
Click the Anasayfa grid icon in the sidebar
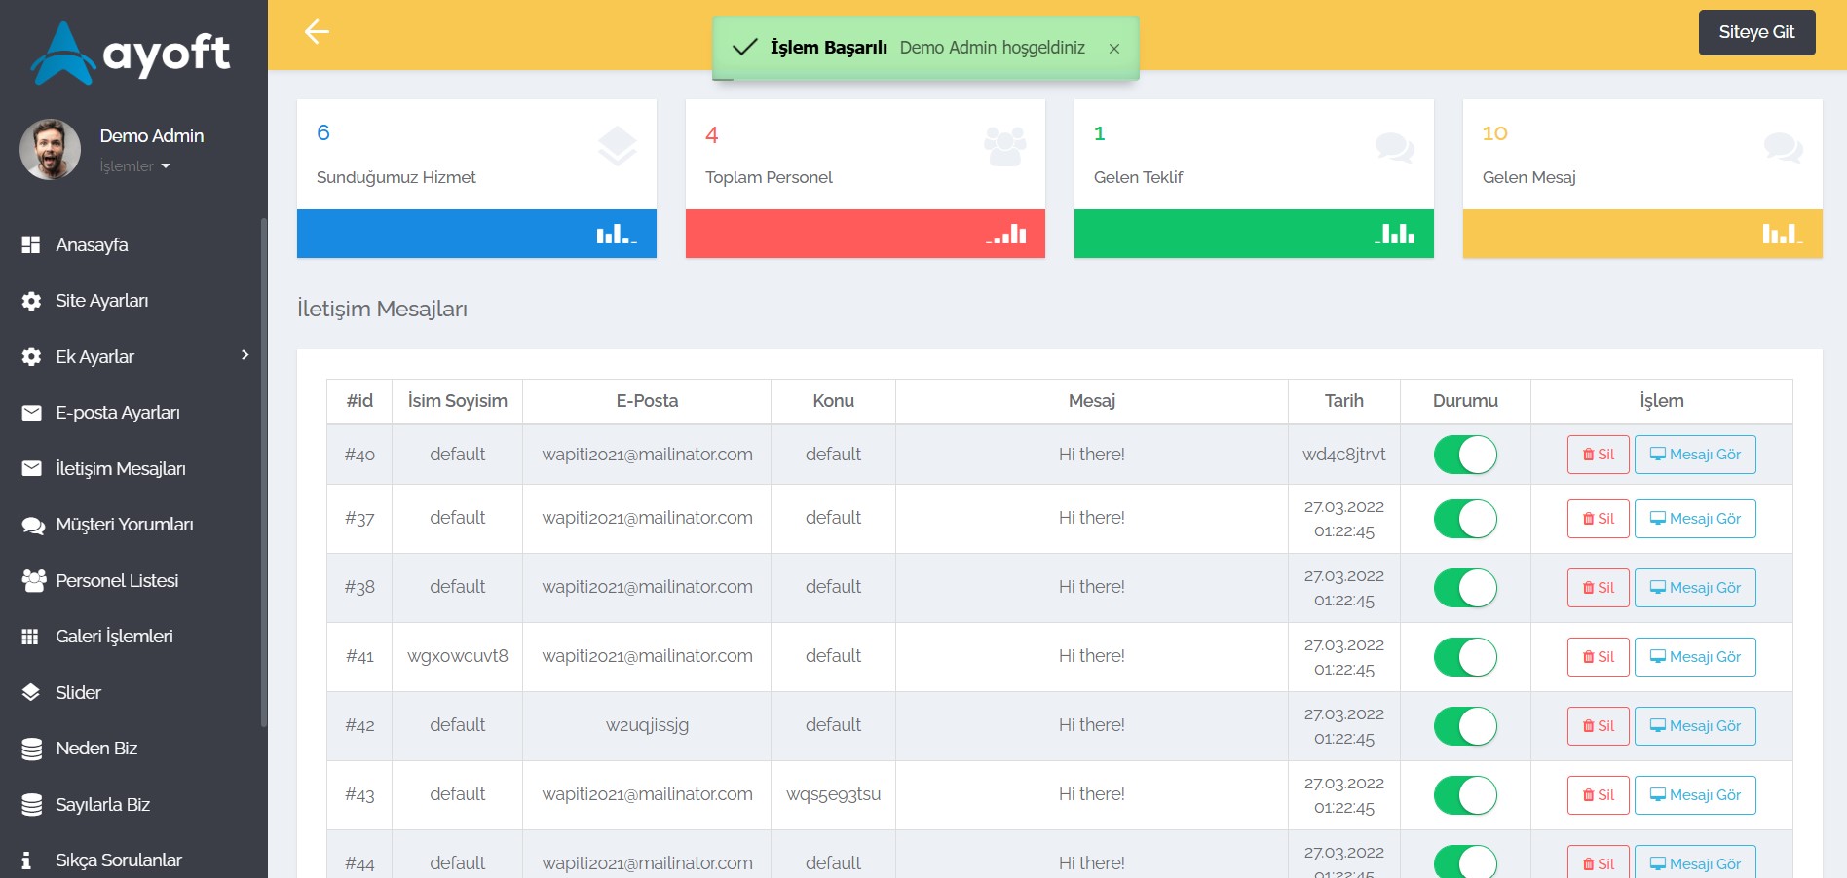(x=31, y=245)
